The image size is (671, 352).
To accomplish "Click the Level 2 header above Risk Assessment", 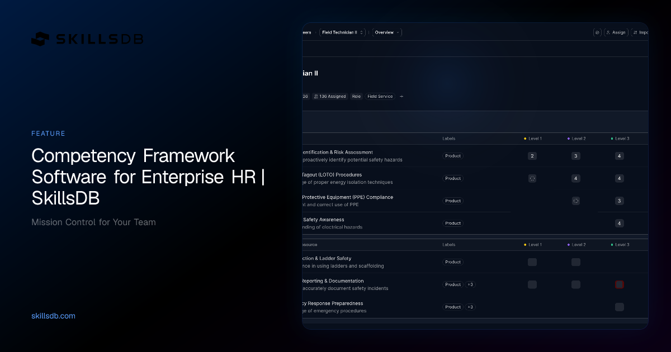I will tap(577, 139).
